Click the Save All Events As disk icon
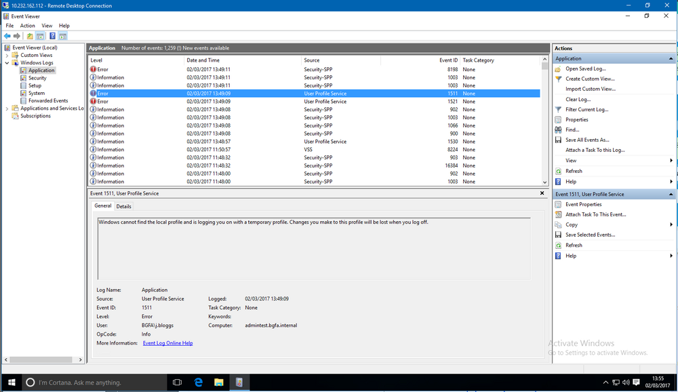Screen dimensions: 678x392 tap(558, 140)
